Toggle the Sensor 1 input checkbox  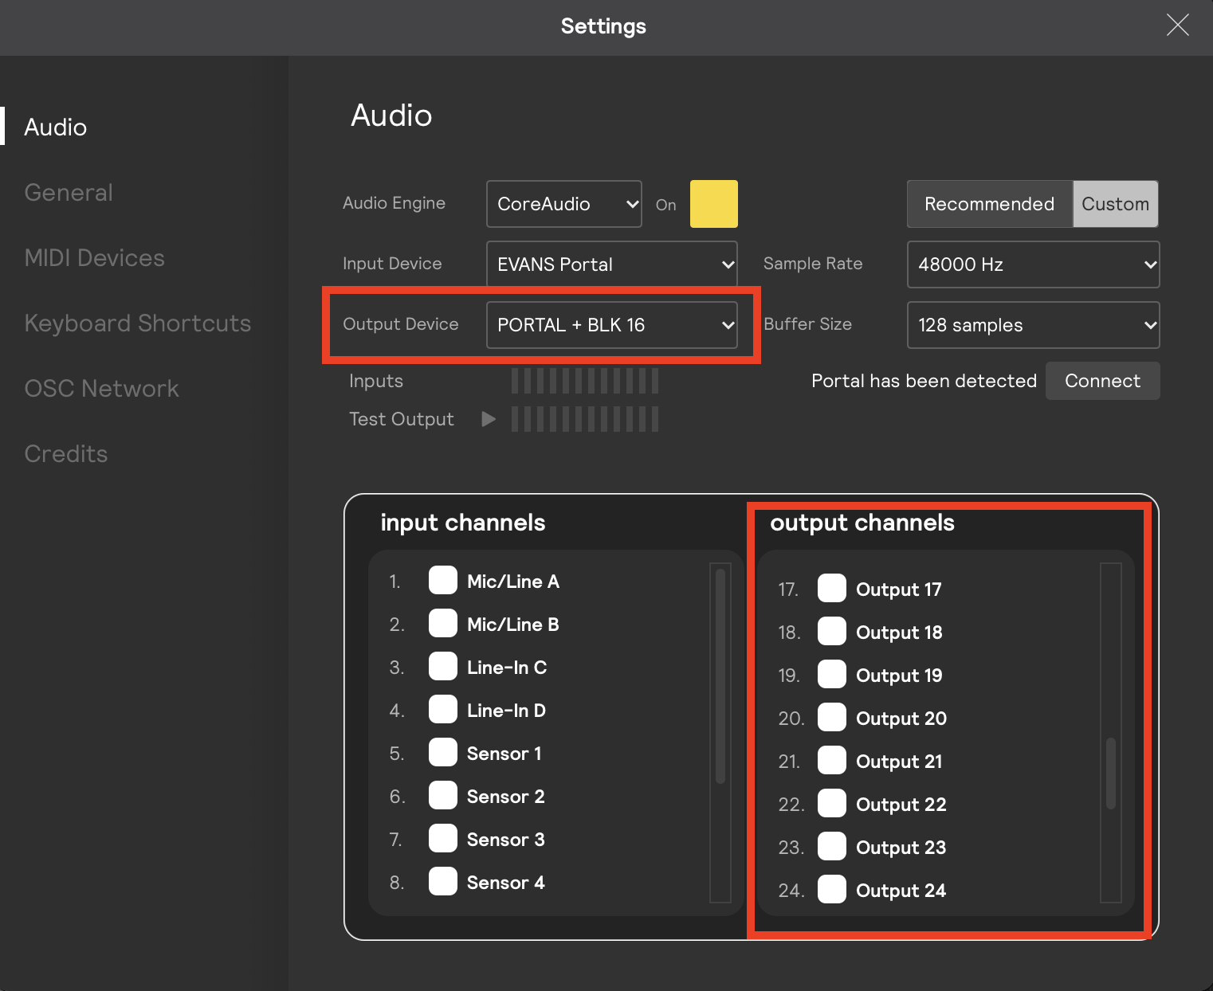pyautogui.click(x=443, y=753)
